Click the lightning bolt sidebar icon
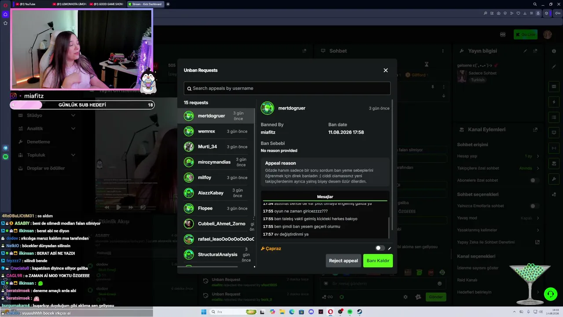This screenshot has width=563, height=317. pos(554,102)
